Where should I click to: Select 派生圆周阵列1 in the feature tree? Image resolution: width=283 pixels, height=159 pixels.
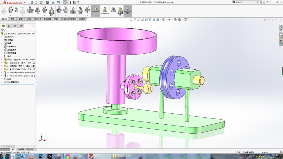point(13,82)
